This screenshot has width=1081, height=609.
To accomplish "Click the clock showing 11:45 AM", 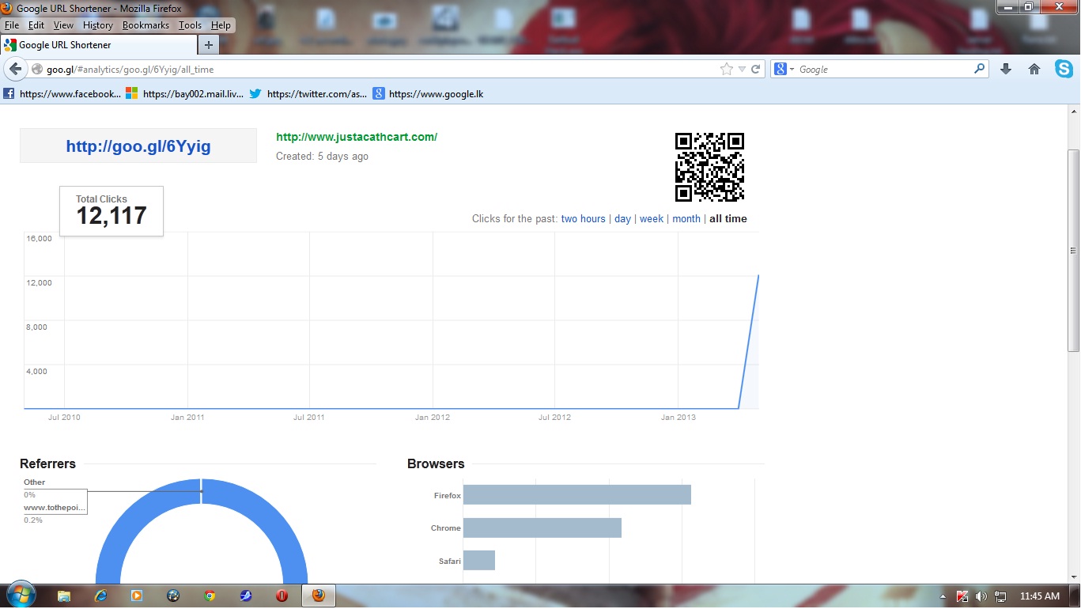I will click(1040, 596).
